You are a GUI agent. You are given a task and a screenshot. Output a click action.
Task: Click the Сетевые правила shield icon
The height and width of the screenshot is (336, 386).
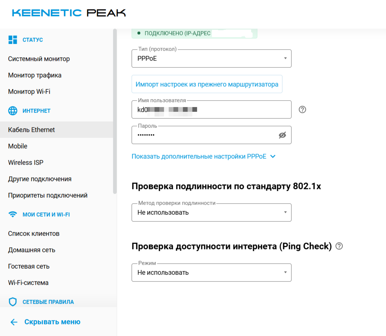click(x=13, y=302)
